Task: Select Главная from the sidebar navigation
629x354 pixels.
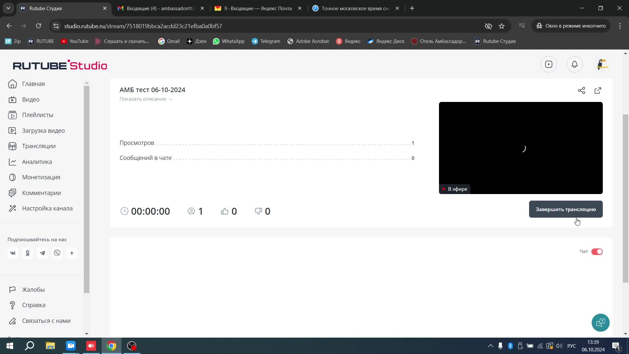Action: pyautogui.click(x=33, y=84)
